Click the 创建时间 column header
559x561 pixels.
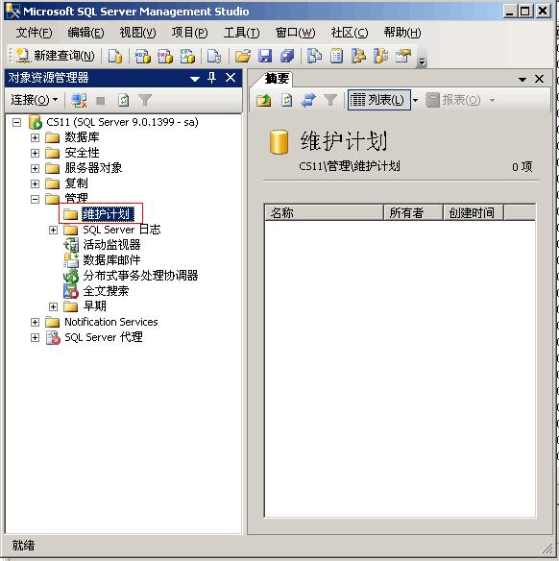pyautogui.click(x=474, y=213)
